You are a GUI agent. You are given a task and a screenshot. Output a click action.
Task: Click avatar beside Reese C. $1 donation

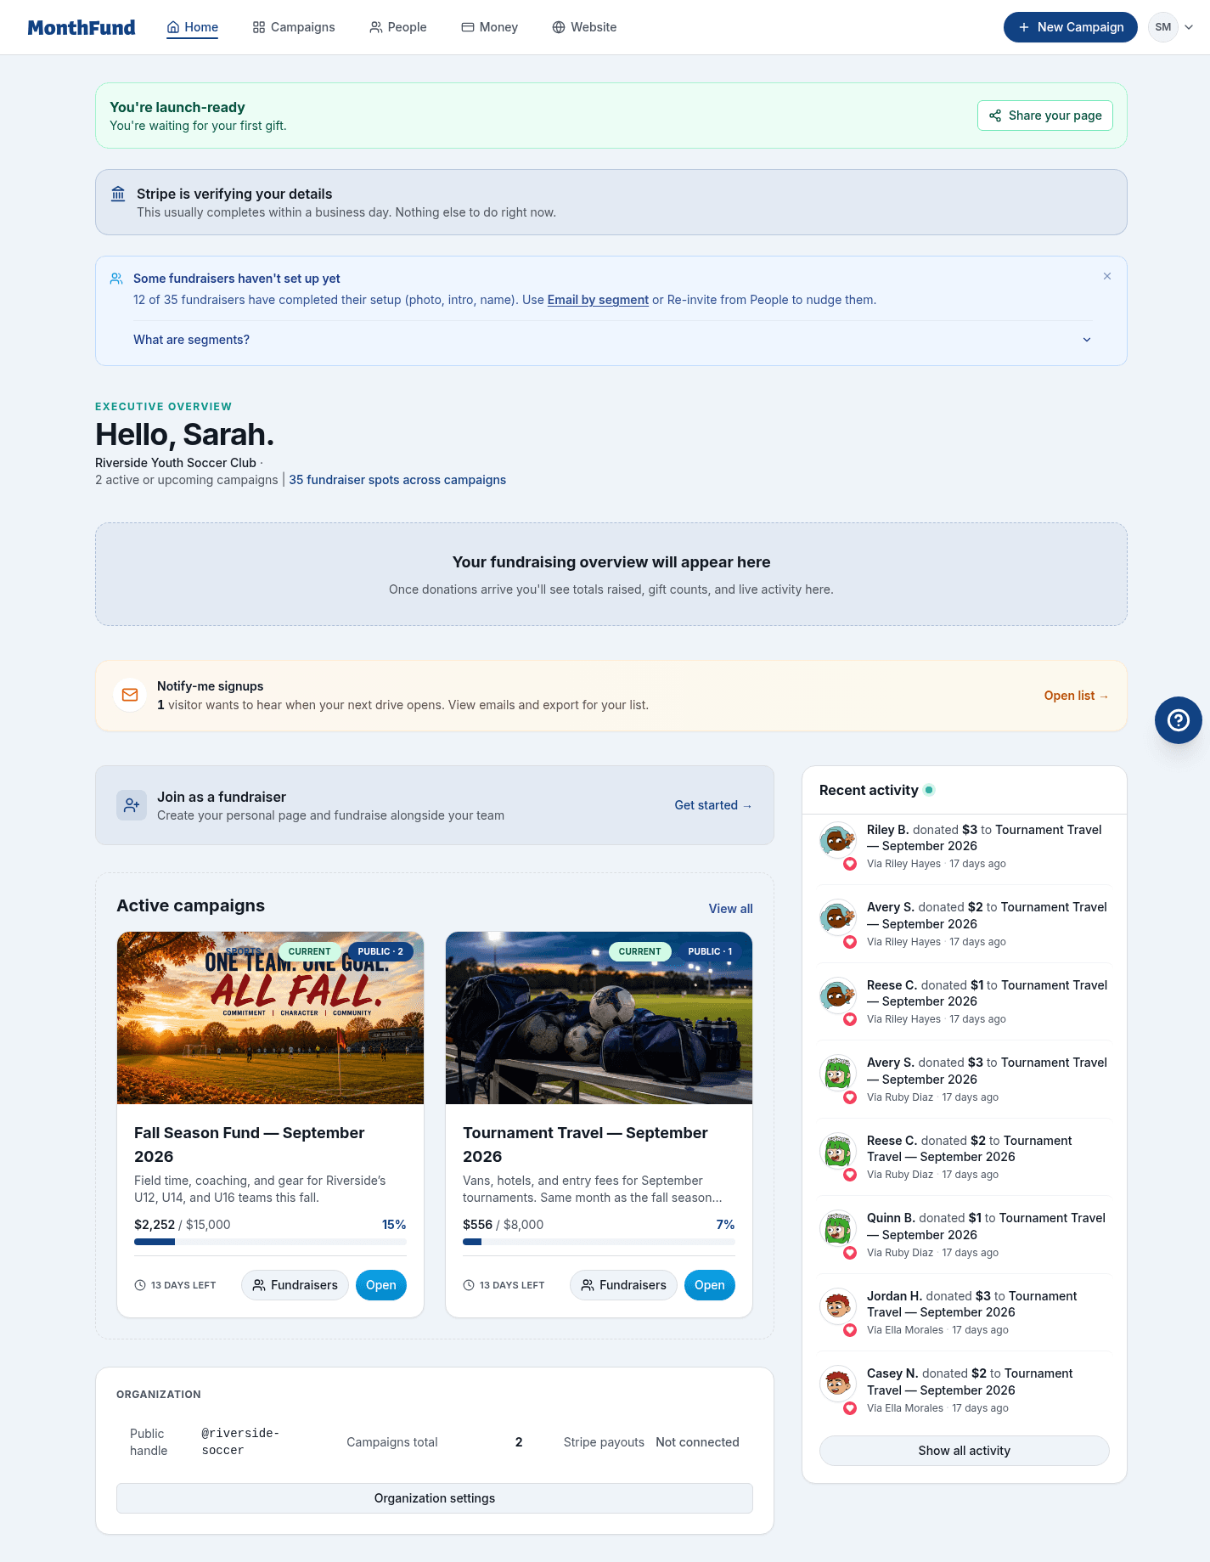click(x=838, y=995)
